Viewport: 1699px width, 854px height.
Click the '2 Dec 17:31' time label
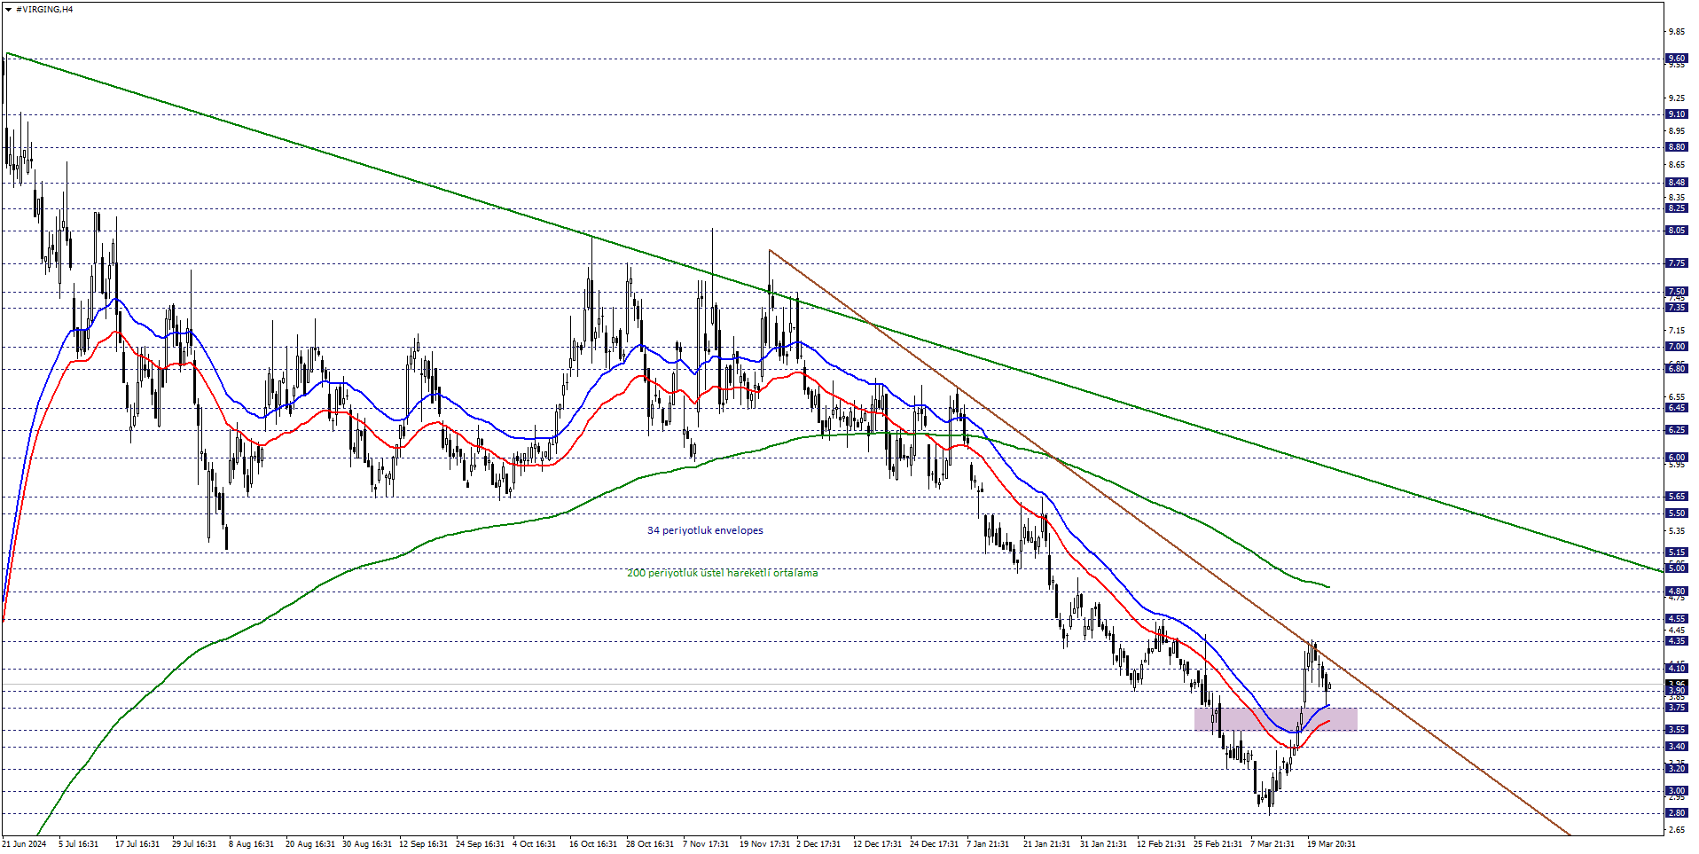coord(818,844)
